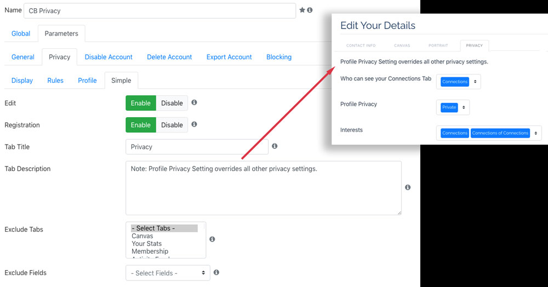
Task: Switch to the Profile tab
Action: 87,81
